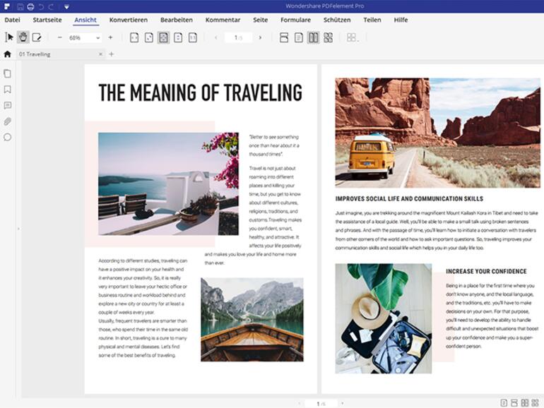
Task: Open the zoom percentage dropdown
Action: (x=97, y=37)
